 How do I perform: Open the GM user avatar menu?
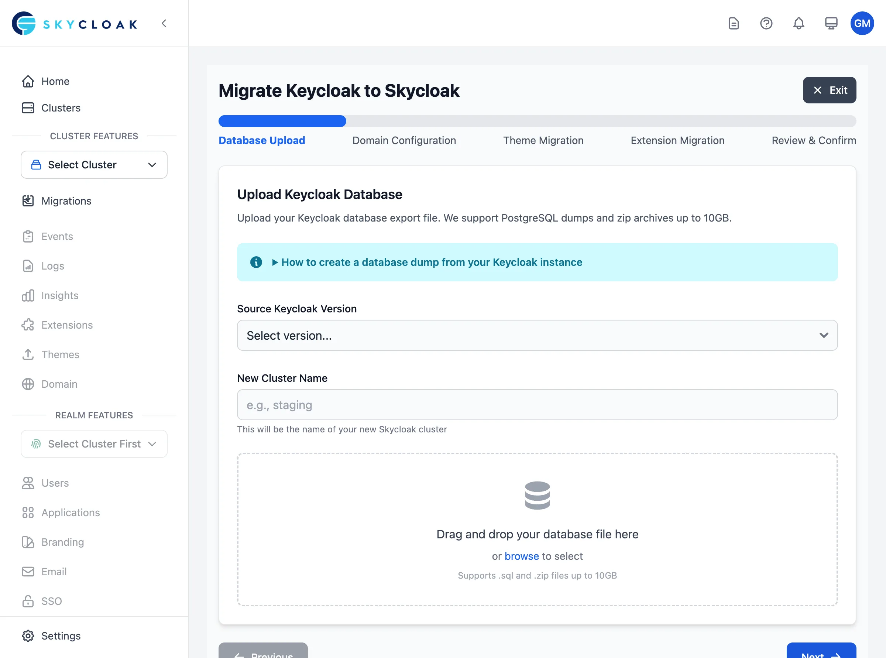(862, 24)
